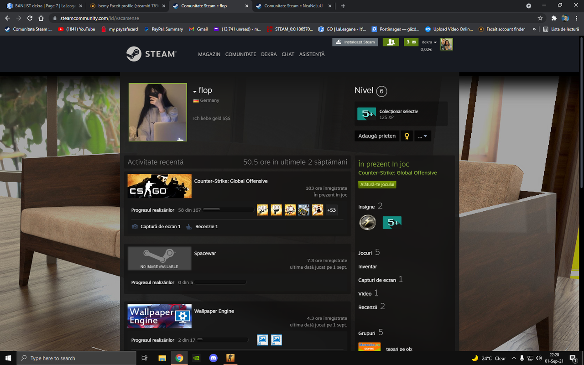Open the DEKRA menu
Image resolution: width=584 pixels, height=365 pixels.
point(269,54)
